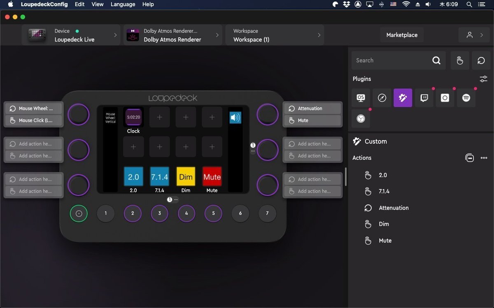Click the refresh rotation icon beside search
This screenshot has height=308, width=494.
481,60
